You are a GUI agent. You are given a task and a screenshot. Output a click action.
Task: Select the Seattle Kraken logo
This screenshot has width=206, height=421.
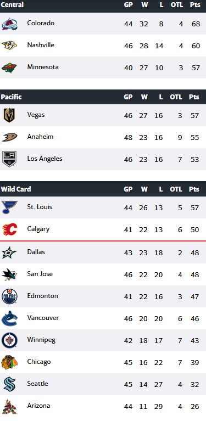9,384
